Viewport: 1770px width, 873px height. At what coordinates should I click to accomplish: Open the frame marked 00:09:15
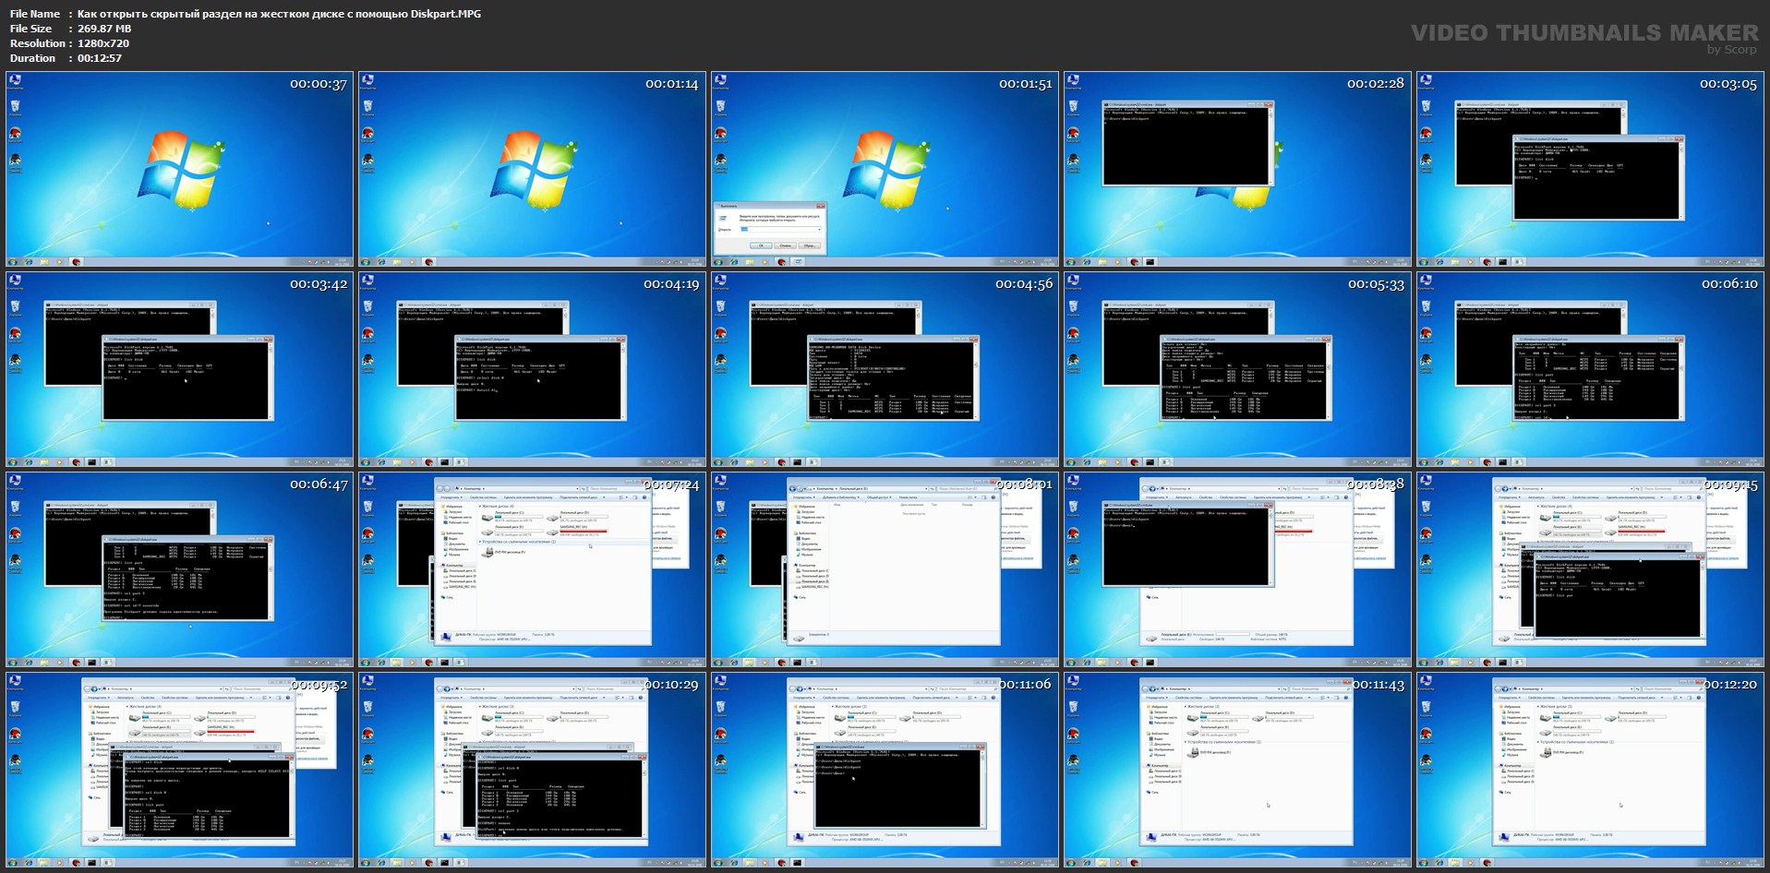coord(1590,570)
